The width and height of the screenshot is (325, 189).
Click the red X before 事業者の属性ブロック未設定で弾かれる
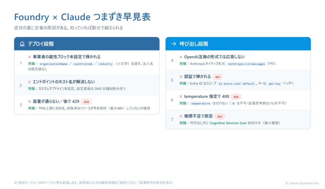click(30, 57)
